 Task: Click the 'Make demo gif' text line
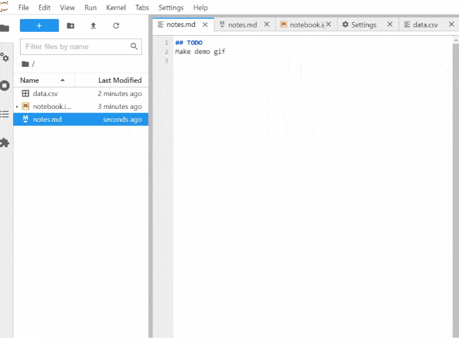click(x=200, y=52)
